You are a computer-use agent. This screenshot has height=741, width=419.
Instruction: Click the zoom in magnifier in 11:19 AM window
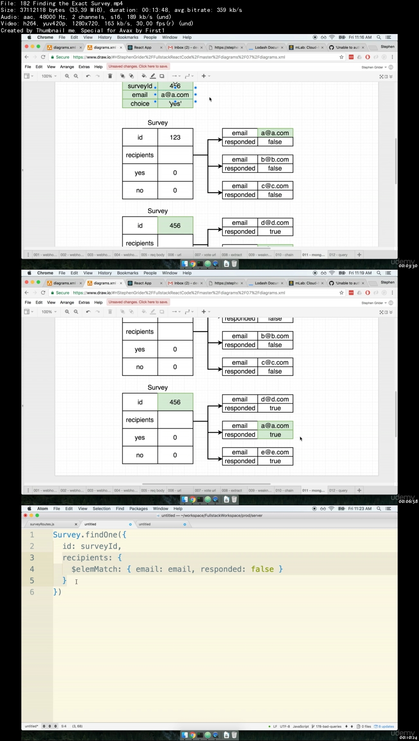67,311
